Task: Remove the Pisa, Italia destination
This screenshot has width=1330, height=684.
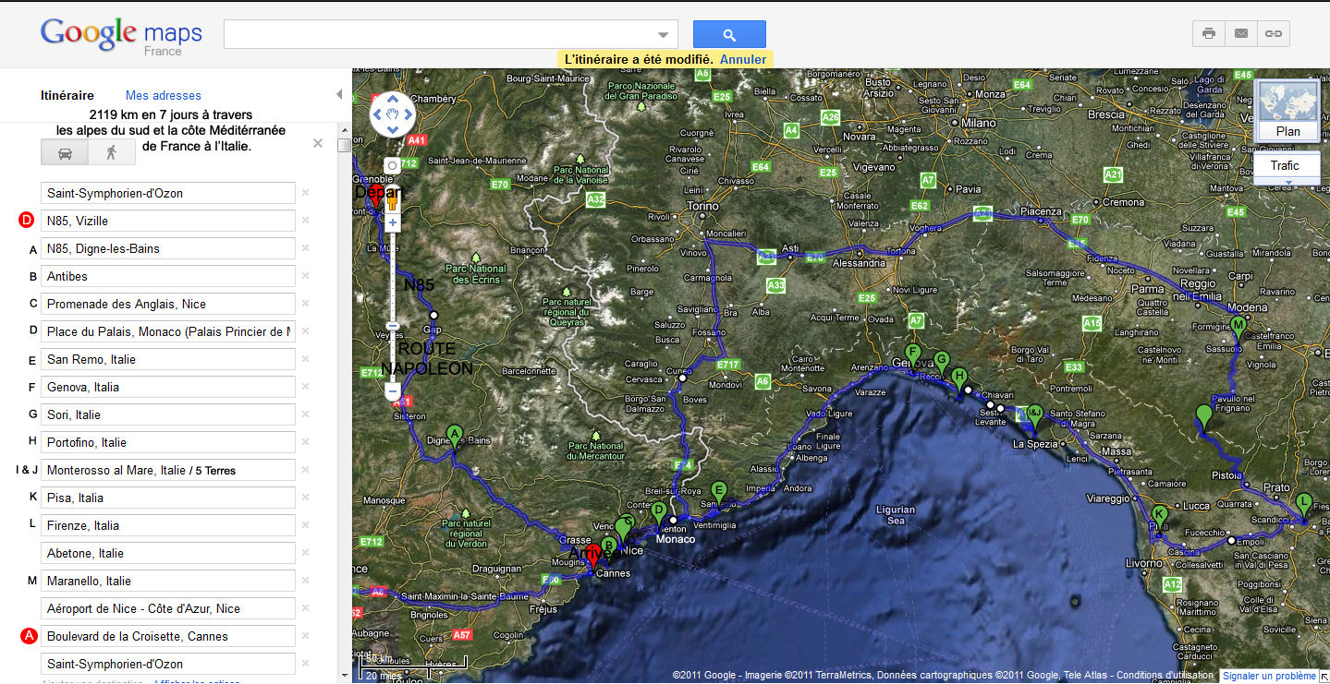Action: click(305, 498)
